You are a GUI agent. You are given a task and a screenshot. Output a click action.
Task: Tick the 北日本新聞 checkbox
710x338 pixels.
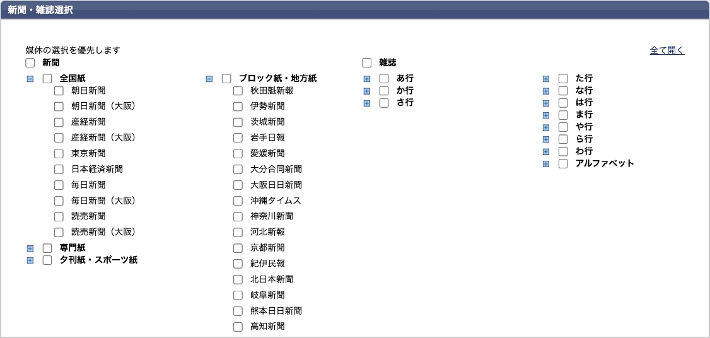pos(238,279)
